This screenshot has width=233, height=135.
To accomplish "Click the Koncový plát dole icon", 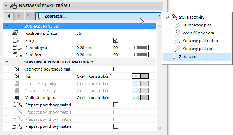I will point(178,49).
